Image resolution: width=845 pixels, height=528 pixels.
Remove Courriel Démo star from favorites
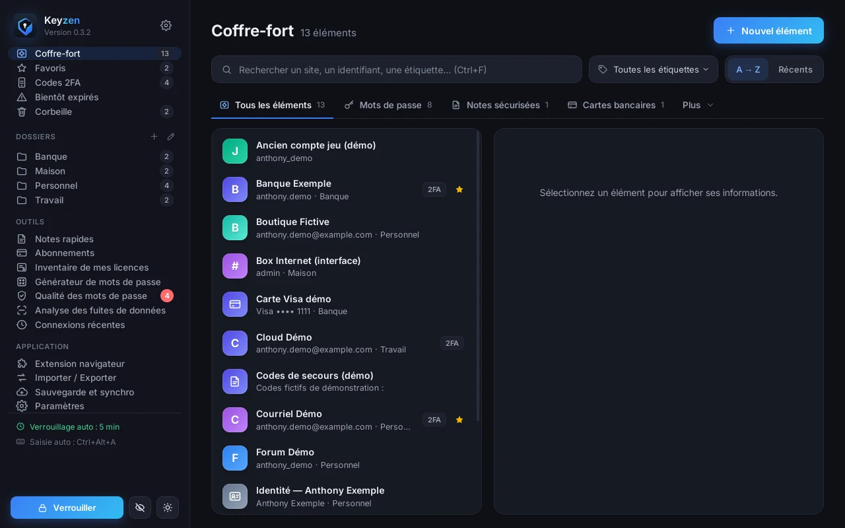[459, 420]
